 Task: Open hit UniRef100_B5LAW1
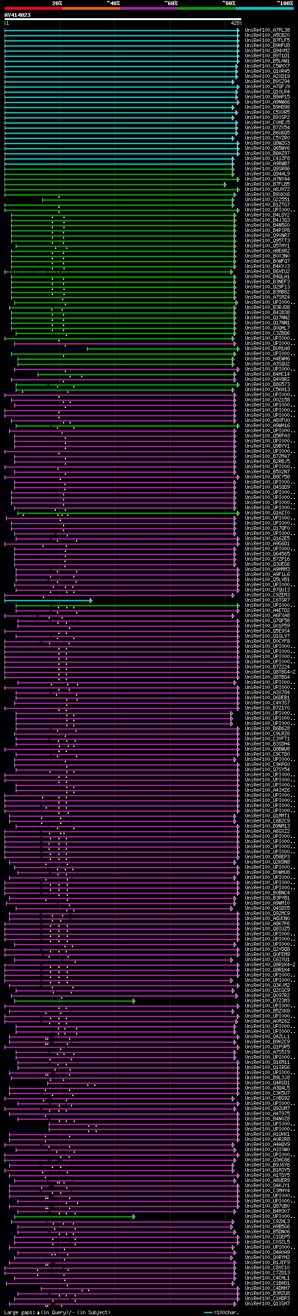click(x=267, y=61)
